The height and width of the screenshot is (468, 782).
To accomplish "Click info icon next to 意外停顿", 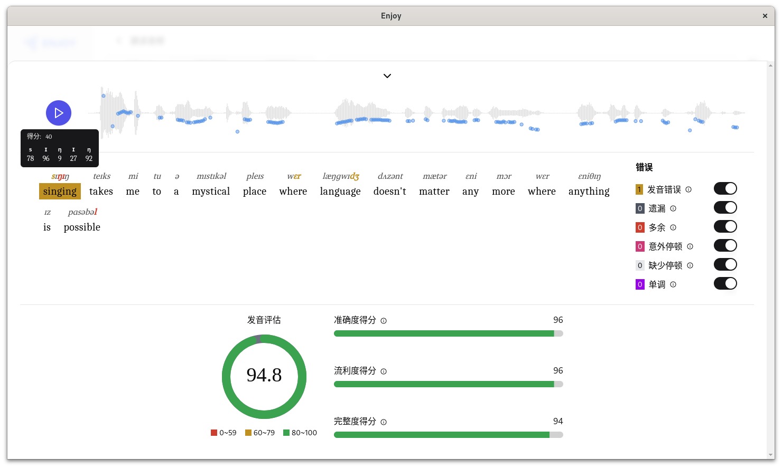I will [x=690, y=246].
